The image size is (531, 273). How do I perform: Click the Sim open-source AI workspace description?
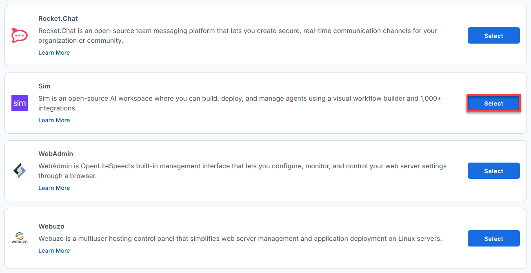240,103
